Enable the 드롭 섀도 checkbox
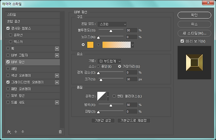The width and height of the screenshot is (216, 140). click(x=8, y=102)
